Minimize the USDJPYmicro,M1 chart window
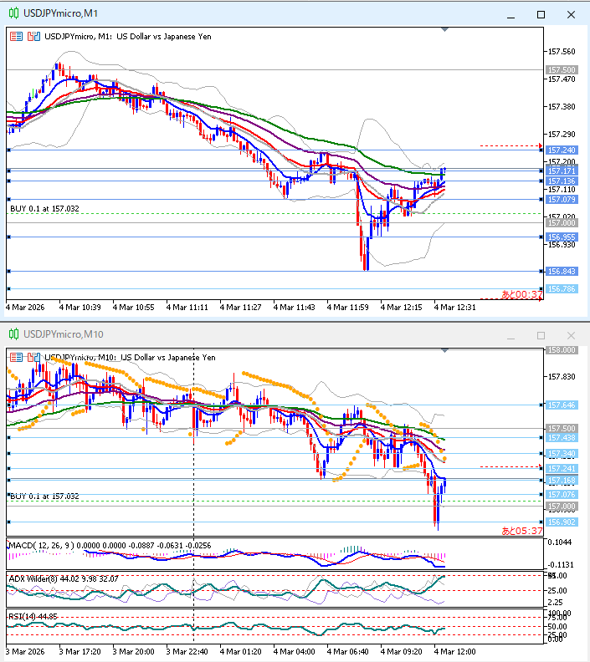590x662 pixels. pos(510,14)
